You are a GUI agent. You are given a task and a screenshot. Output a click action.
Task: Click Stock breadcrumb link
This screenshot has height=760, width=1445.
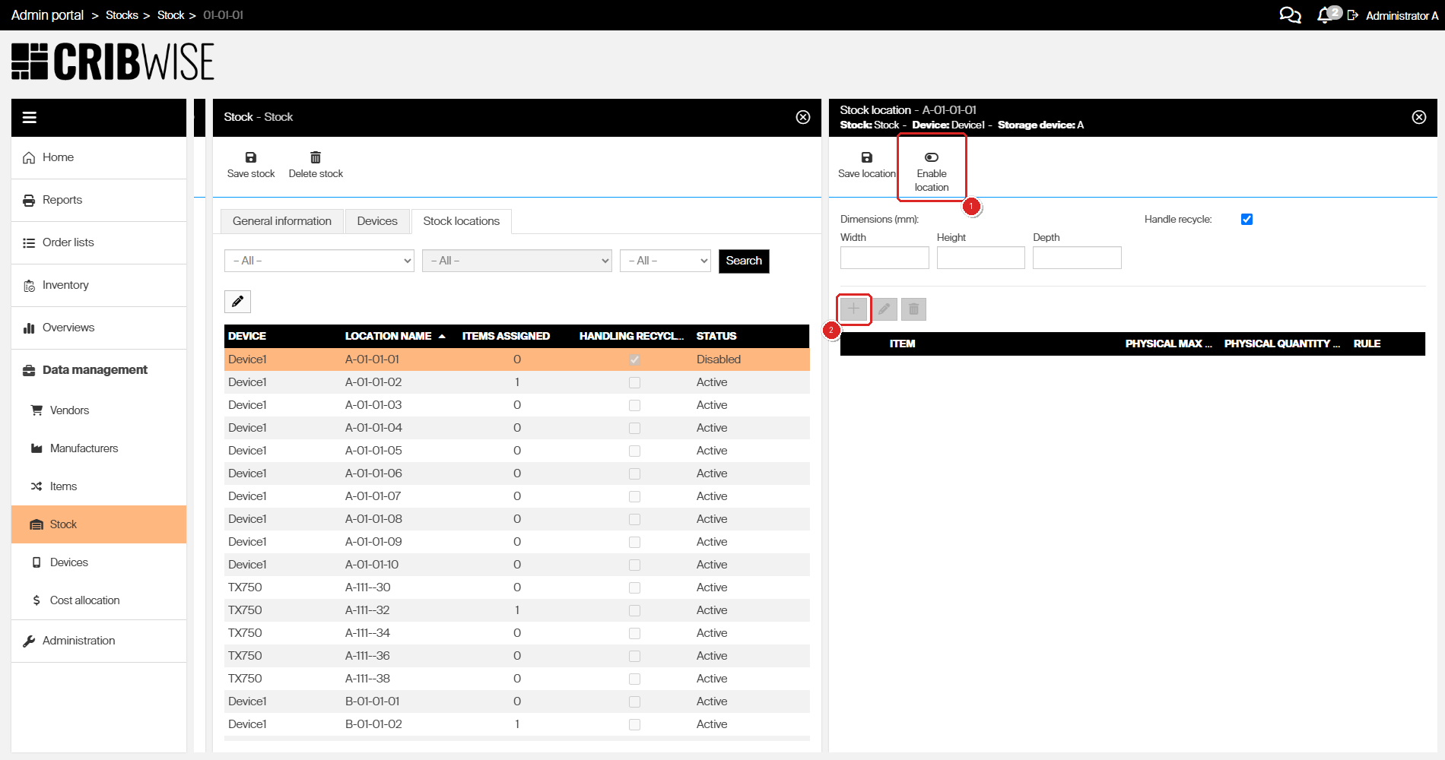click(x=171, y=15)
